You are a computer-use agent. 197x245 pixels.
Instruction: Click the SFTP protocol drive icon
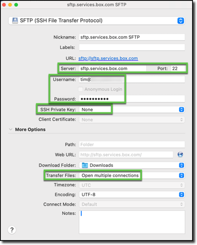pyautogui.click(x=15, y=20)
